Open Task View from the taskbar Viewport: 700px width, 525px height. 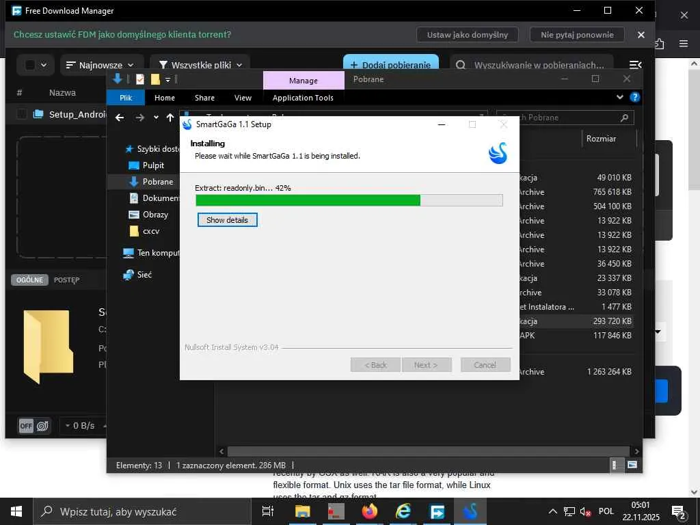coord(267,511)
